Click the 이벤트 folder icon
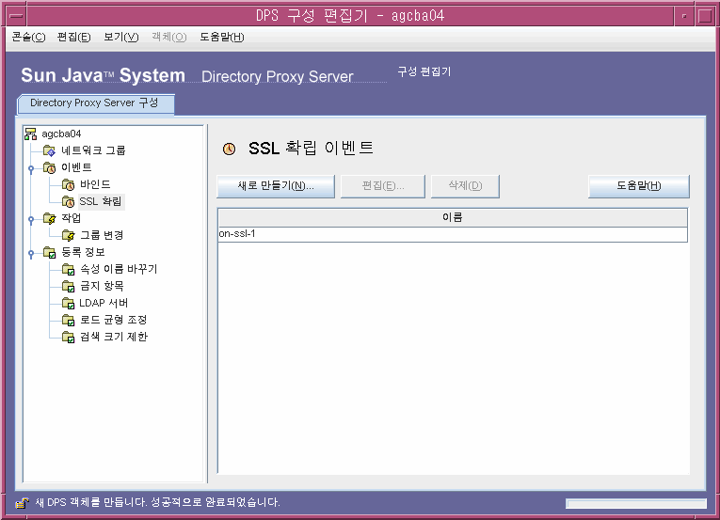 pos(49,167)
